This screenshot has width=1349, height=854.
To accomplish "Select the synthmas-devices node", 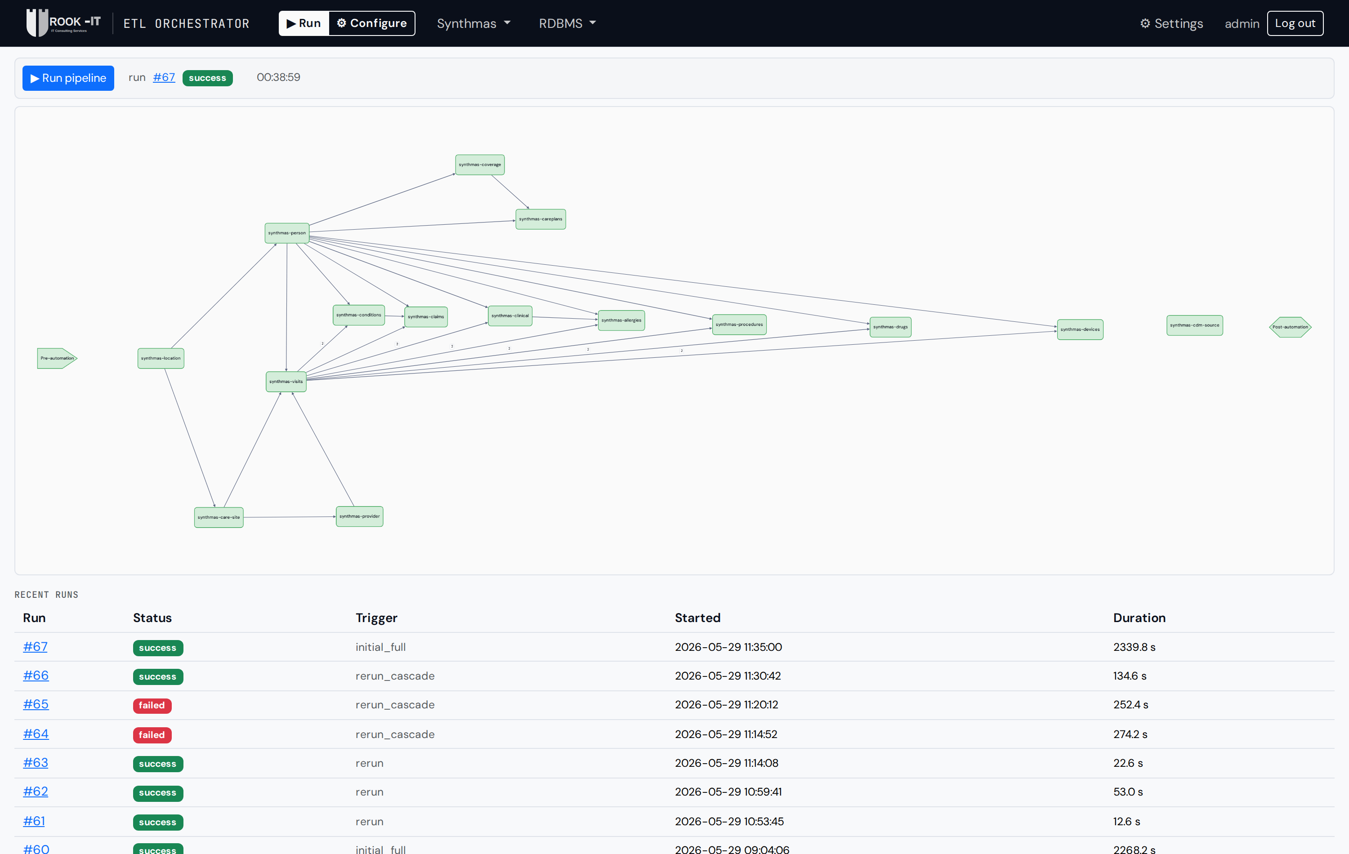I will pyautogui.click(x=1080, y=329).
